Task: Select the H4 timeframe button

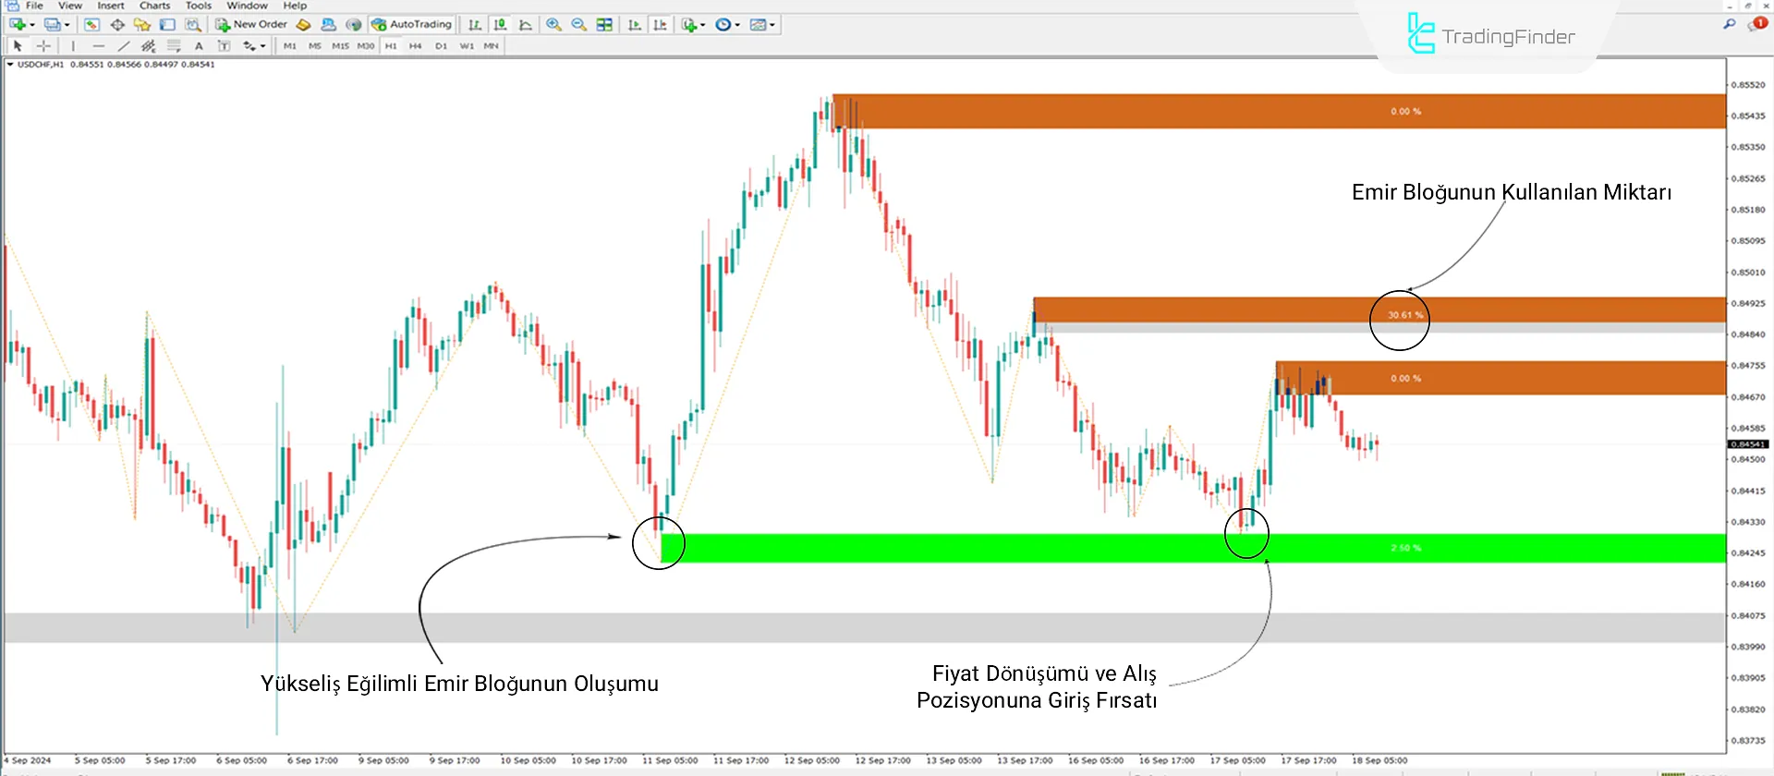Action: (416, 45)
